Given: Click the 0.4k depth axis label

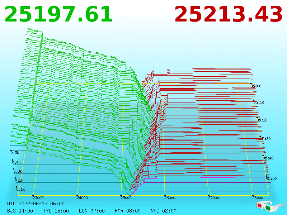Looking at the screenshot, I should click(16, 162).
